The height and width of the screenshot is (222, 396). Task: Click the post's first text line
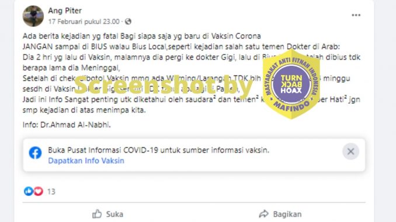coord(142,36)
